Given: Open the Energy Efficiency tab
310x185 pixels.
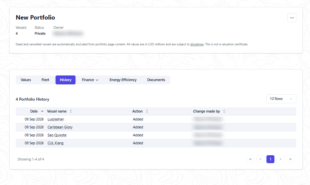Looking at the screenshot, I should tap(123, 80).
